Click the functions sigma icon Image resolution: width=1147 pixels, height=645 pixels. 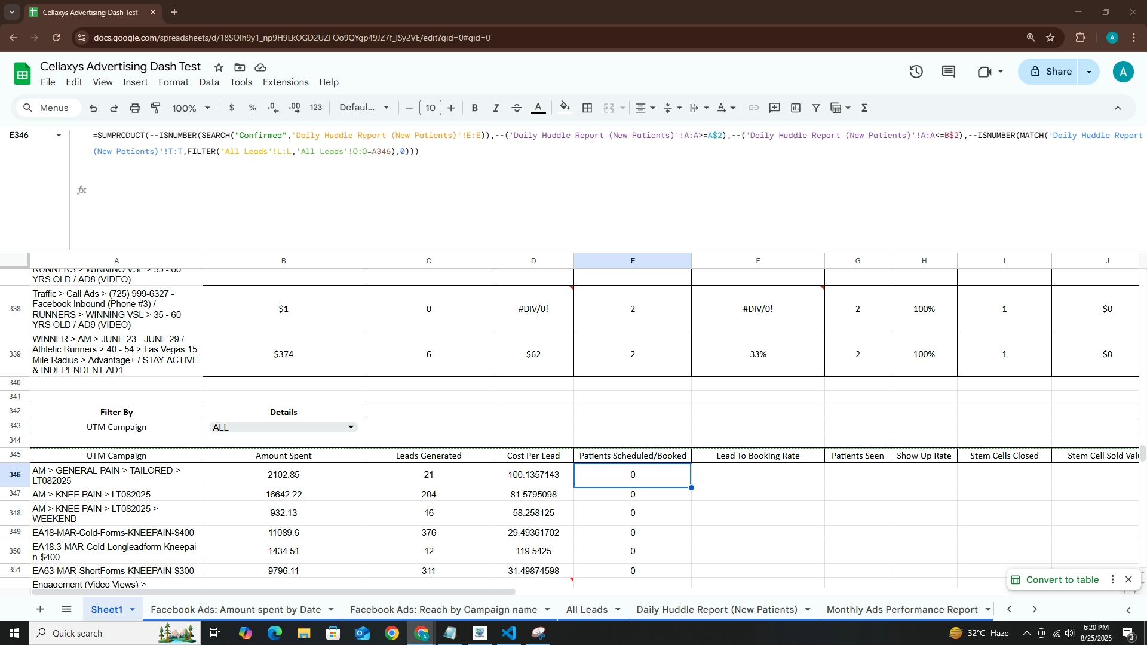coord(864,108)
